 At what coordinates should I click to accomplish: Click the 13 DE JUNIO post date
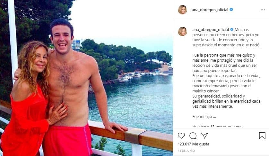point(186,151)
